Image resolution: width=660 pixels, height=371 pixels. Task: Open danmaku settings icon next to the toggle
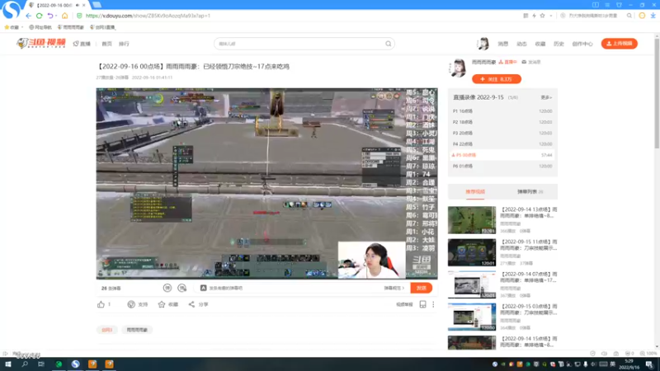click(x=182, y=288)
